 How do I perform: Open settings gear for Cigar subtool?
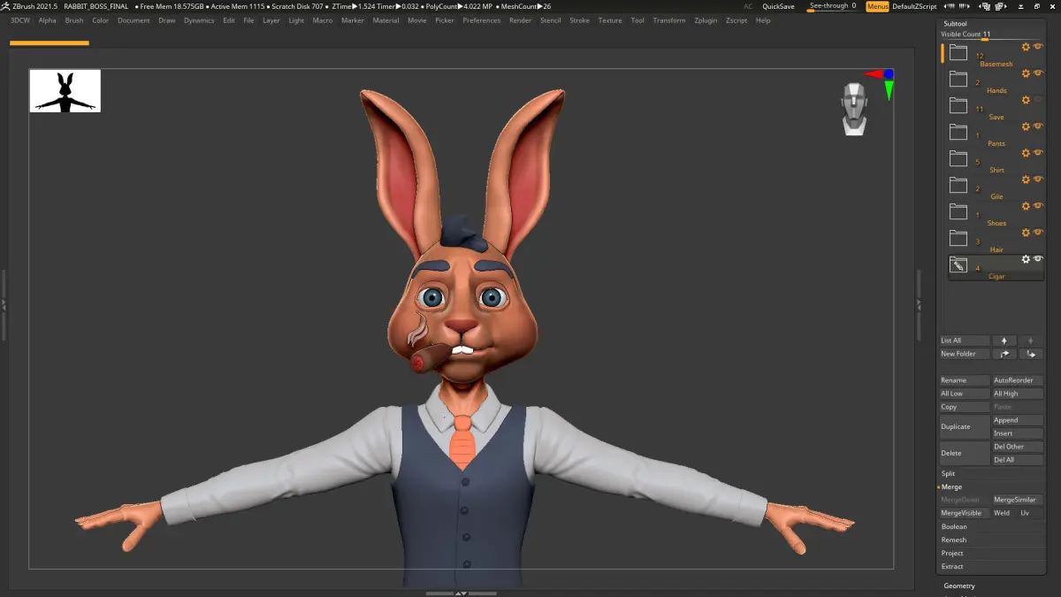pyautogui.click(x=1026, y=259)
